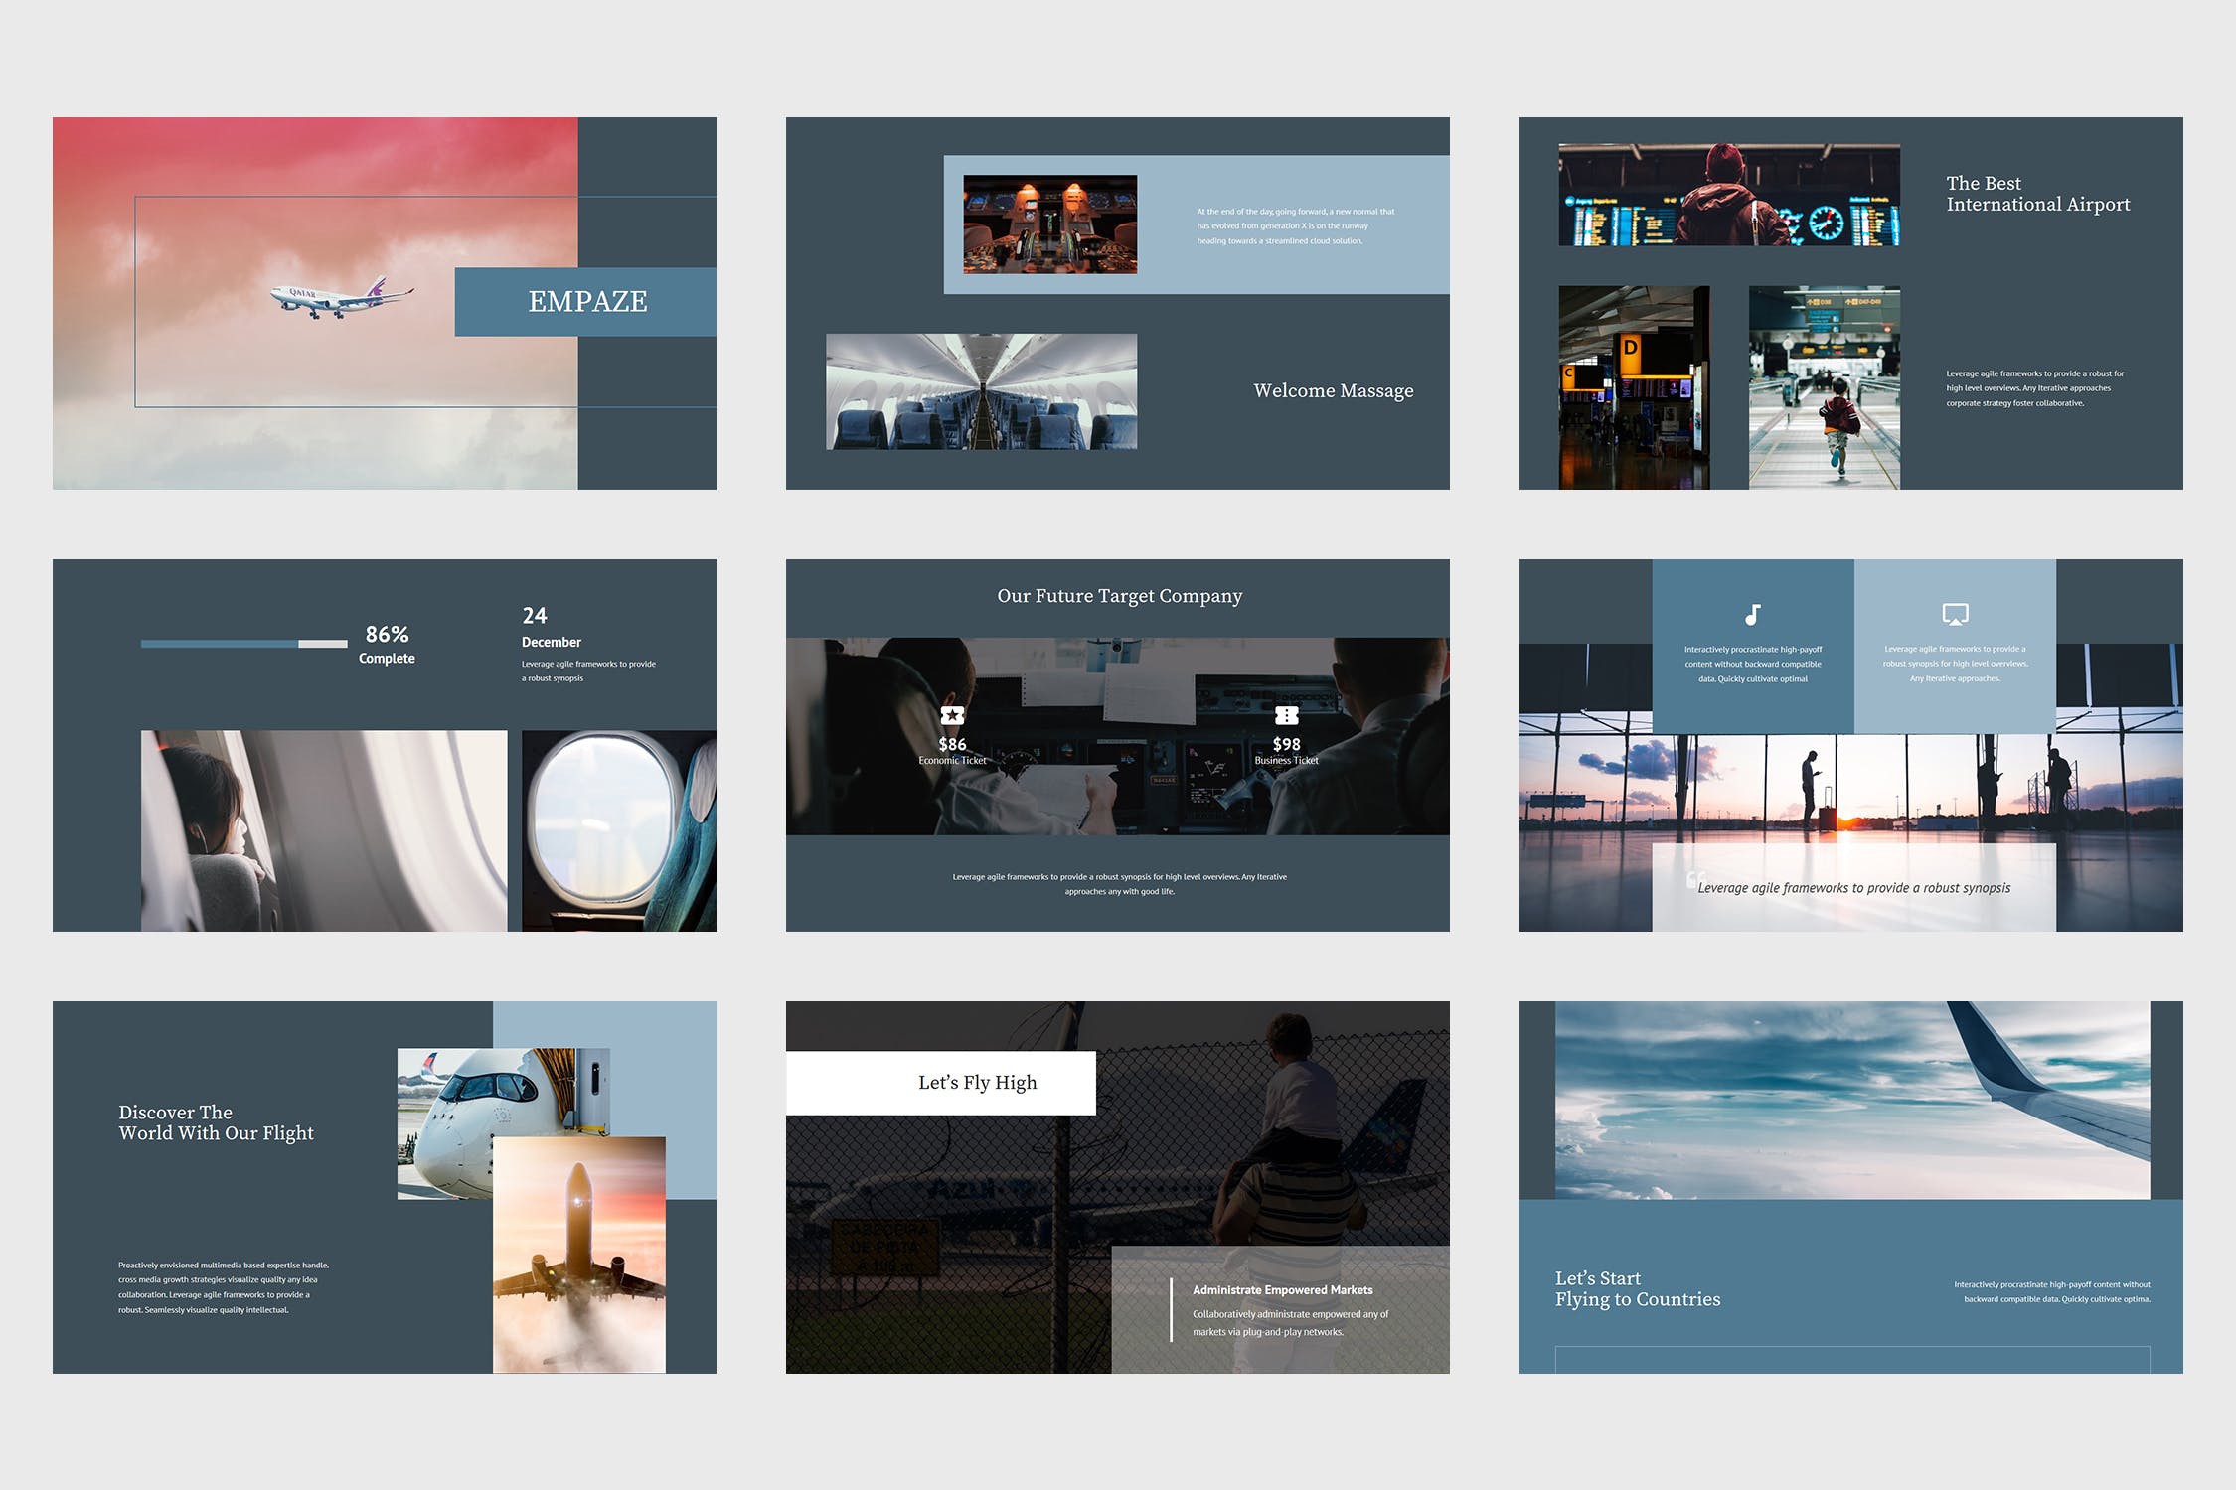The width and height of the screenshot is (2236, 1490).
Task: Click the music note icon
Action: tap(1753, 615)
